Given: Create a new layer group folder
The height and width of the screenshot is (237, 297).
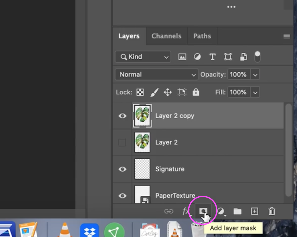Looking at the screenshot, I should (x=237, y=211).
